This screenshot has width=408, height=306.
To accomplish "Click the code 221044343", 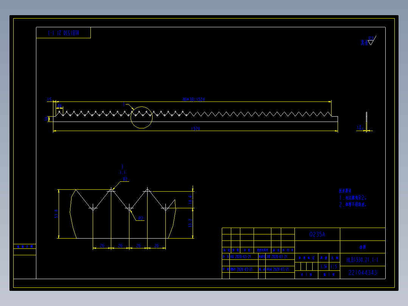I will [x=363, y=273].
